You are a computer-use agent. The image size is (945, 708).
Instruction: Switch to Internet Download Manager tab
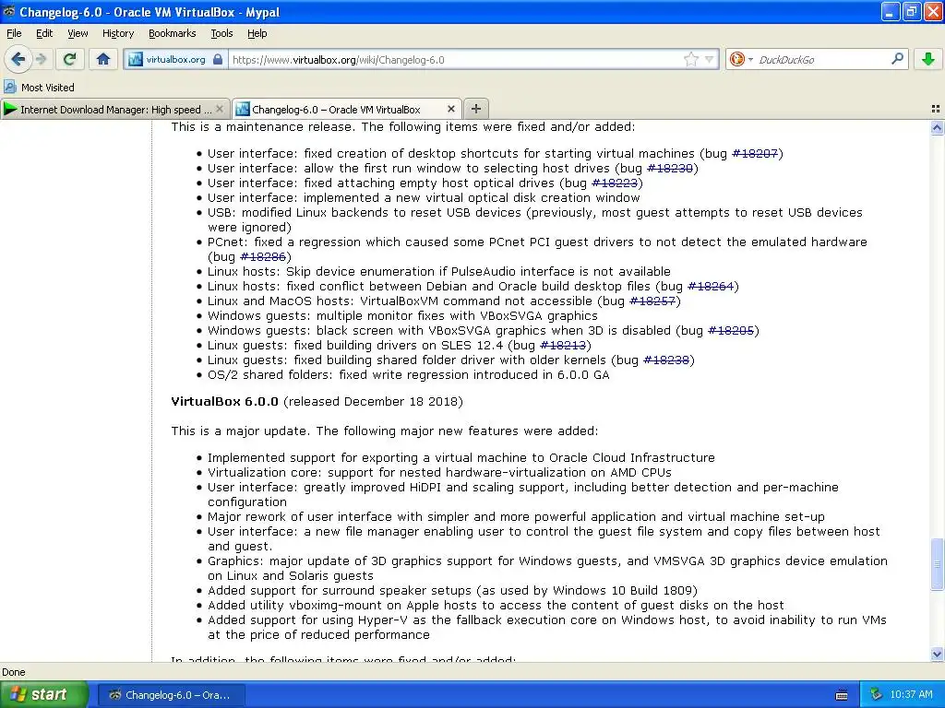pyautogui.click(x=115, y=109)
